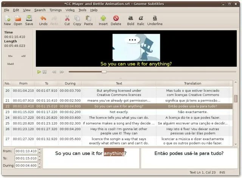Click the selected row 22 From time 00:01:10.410
Screen dimensions: 242x178
[23, 106]
